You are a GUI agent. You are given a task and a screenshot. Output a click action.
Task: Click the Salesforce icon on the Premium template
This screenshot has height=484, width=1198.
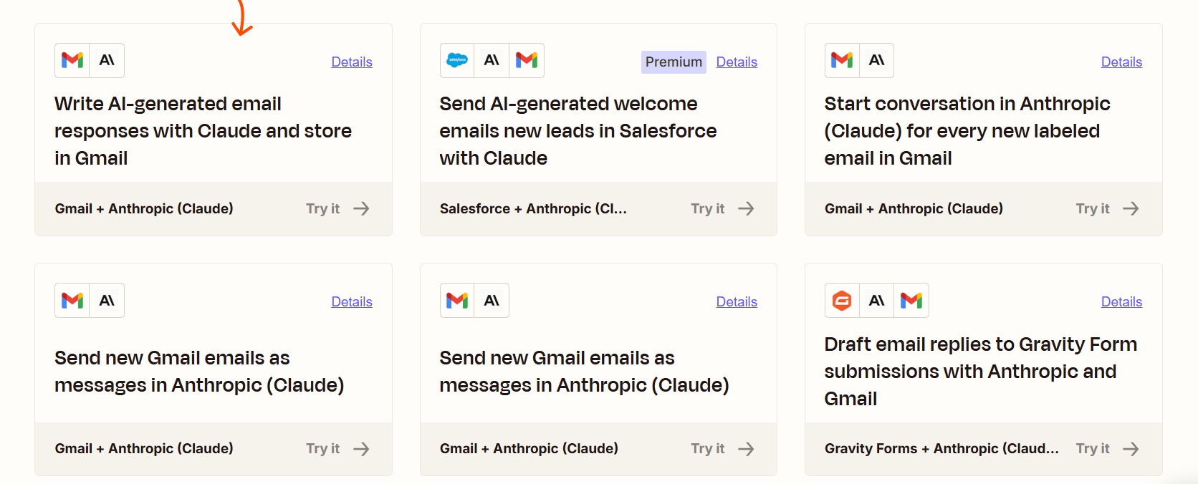(457, 60)
